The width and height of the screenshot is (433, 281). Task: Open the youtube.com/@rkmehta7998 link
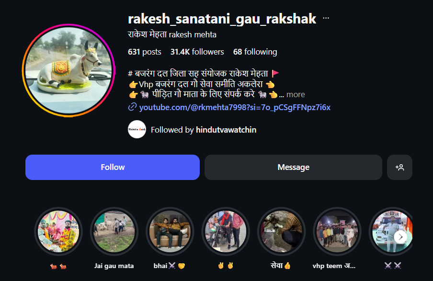[235, 107]
